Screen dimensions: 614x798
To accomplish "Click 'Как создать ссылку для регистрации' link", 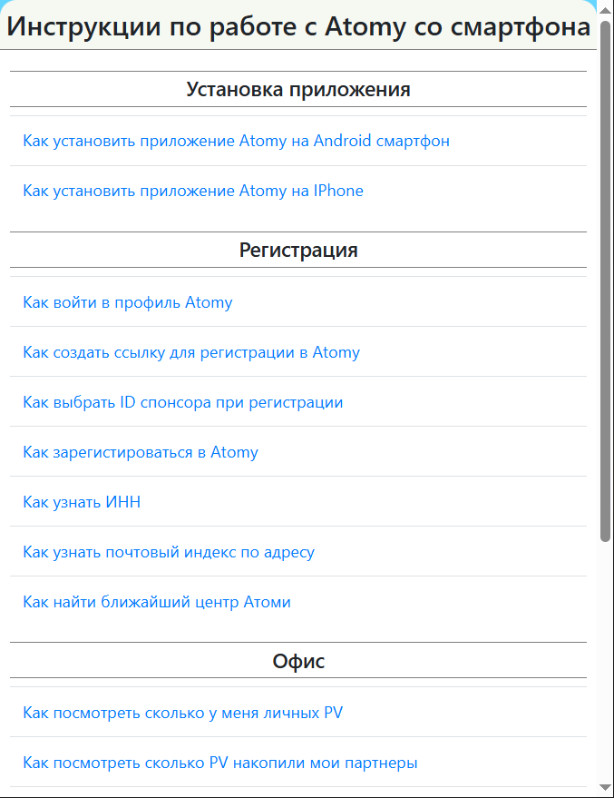I will pyautogui.click(x=190, y=352).
